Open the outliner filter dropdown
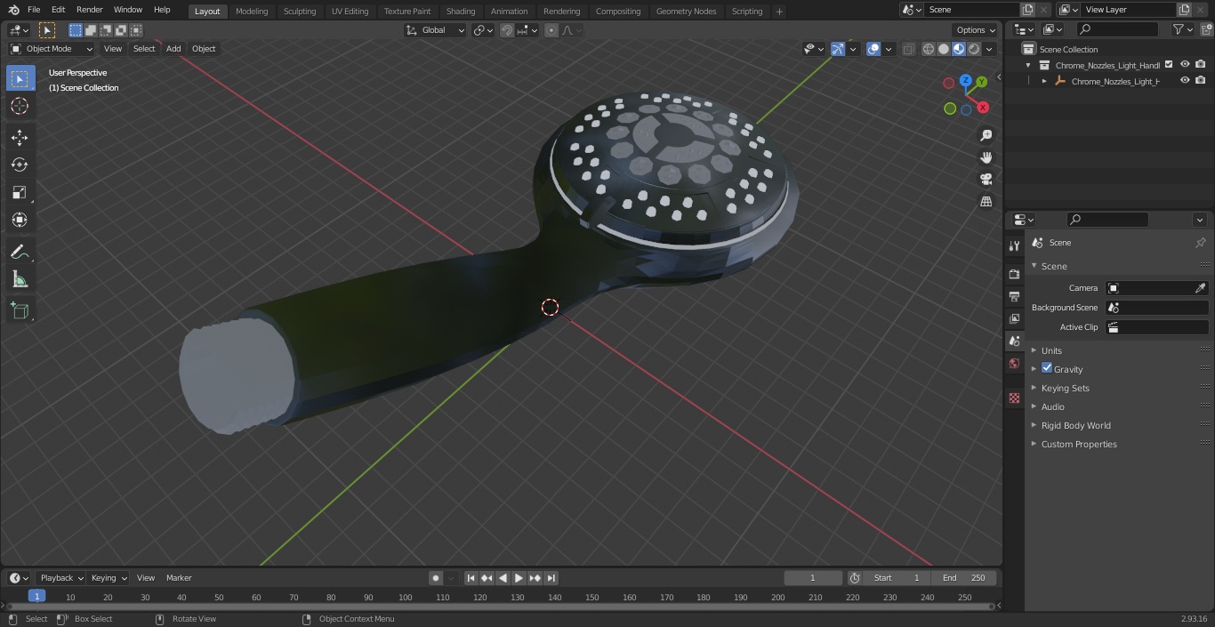 click(1182, 29)
